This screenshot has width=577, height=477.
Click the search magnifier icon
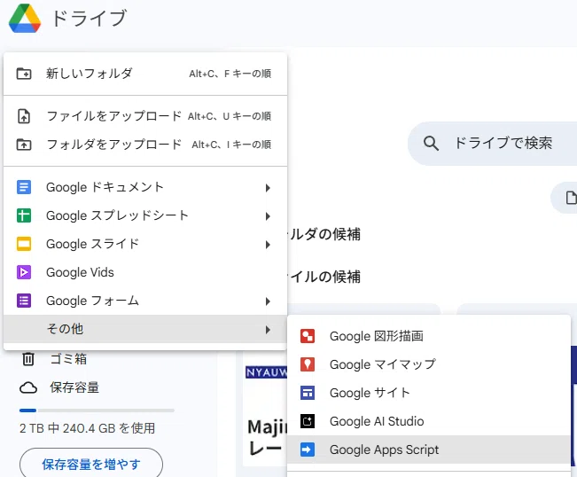tap(431, 143)
